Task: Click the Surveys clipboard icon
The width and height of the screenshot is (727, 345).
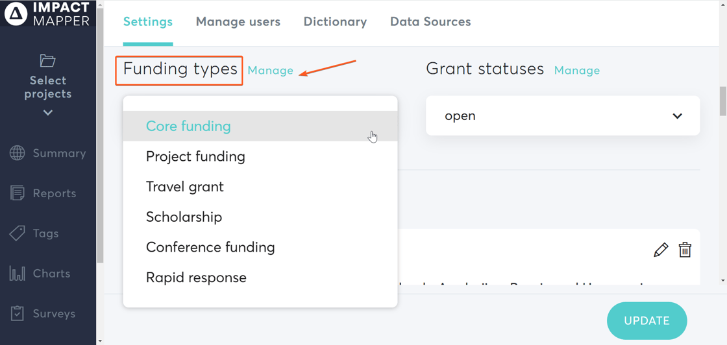Action: pos(18,314)
